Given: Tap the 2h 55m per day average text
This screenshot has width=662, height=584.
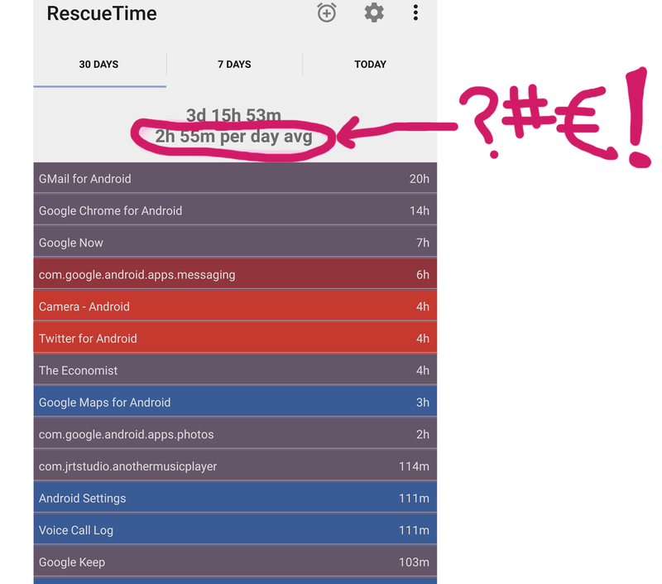Looking at the screenshot, I should [234, 137].
